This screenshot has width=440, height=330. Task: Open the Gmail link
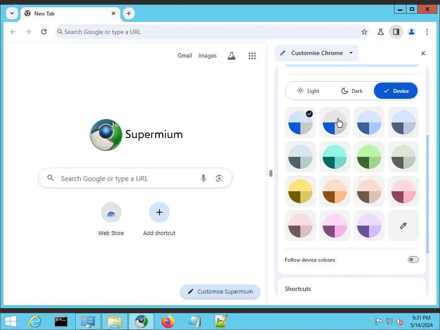[185, 55]
